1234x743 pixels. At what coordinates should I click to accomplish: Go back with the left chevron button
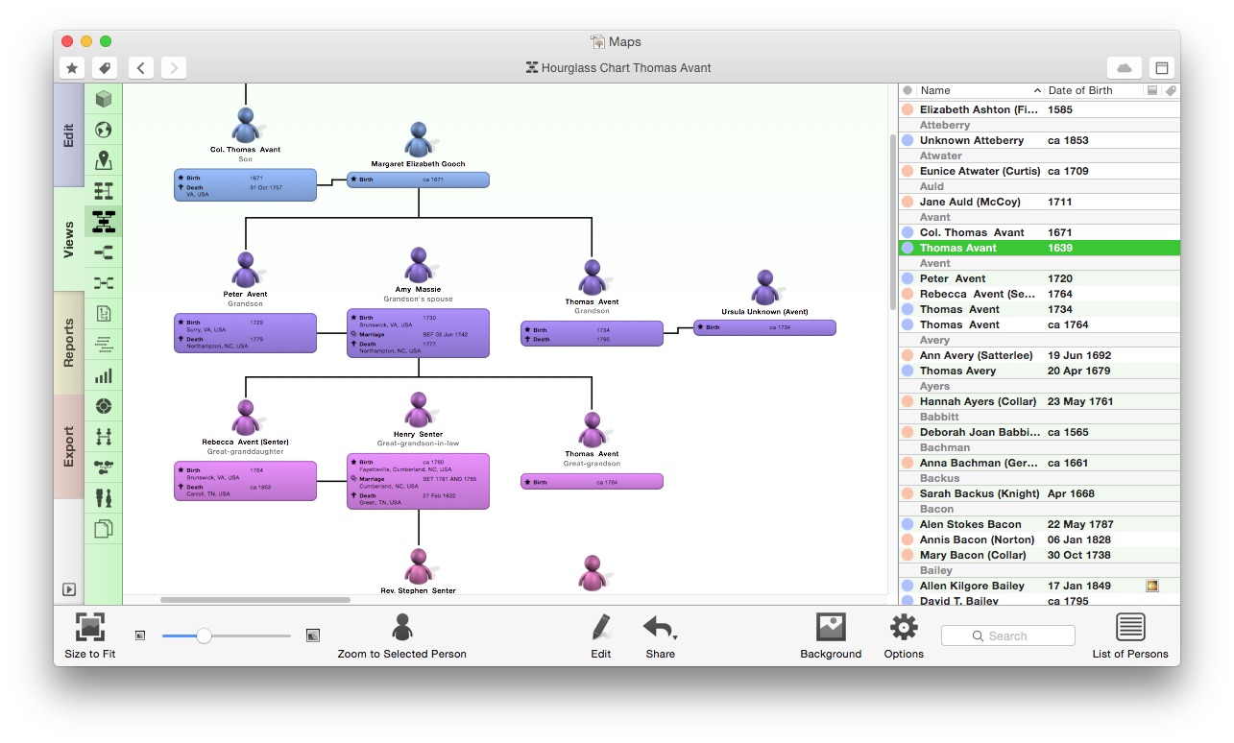tap(141, 68)
